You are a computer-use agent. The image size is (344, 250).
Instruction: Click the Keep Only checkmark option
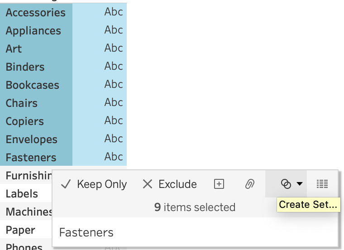pos(94,184)
